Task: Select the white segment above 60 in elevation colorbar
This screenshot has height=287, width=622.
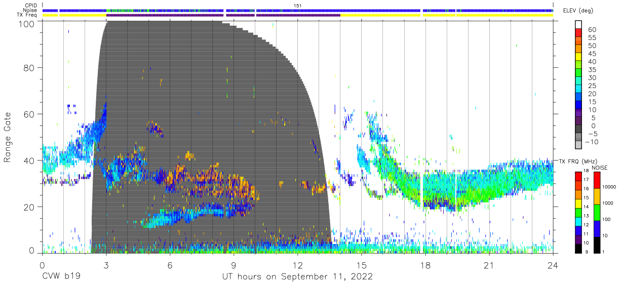Action: pyautogui.click(x=578, y=25)
